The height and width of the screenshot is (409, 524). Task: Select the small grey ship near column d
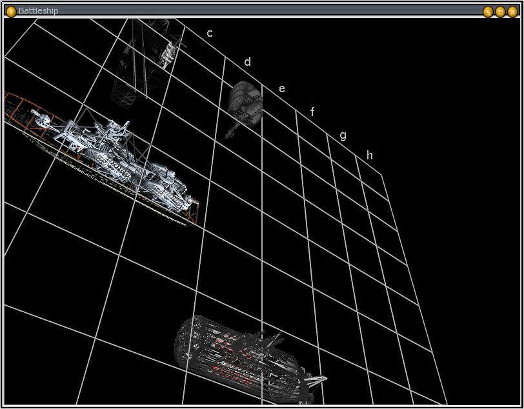click(245, 109)
